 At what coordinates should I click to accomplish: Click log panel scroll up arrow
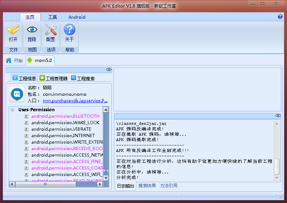[277, 124]
